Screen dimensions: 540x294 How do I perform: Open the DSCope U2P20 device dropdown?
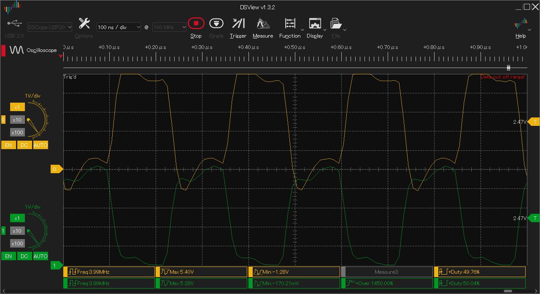click(50, 27)
